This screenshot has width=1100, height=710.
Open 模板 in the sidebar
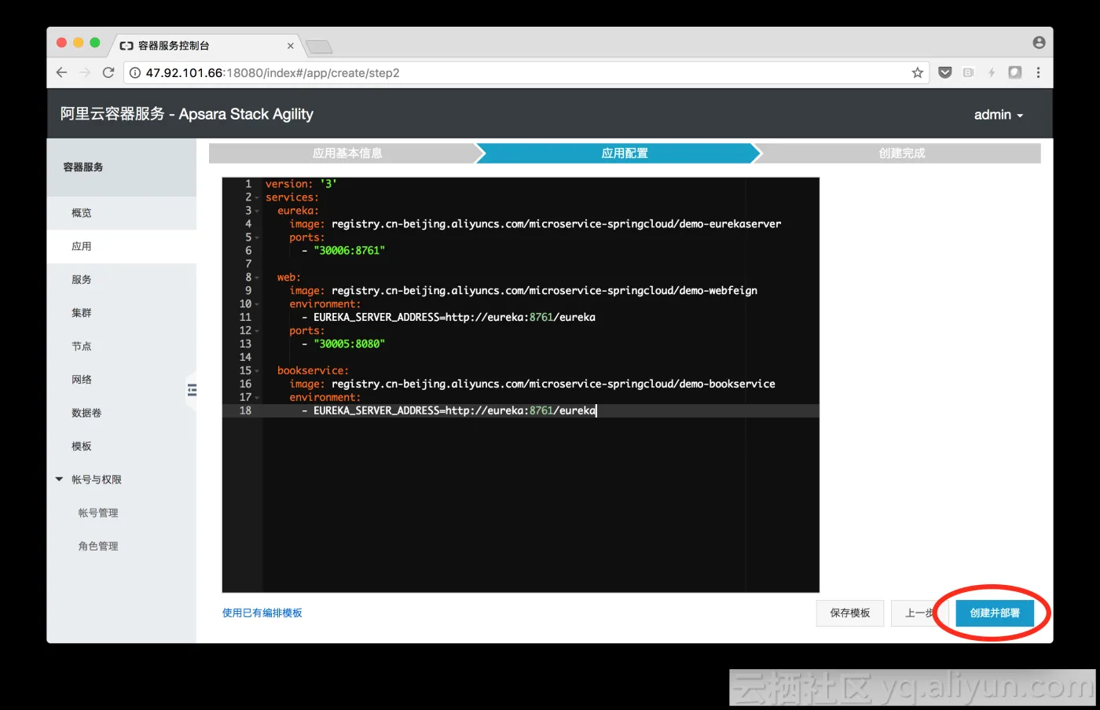(x=121, y=446)
